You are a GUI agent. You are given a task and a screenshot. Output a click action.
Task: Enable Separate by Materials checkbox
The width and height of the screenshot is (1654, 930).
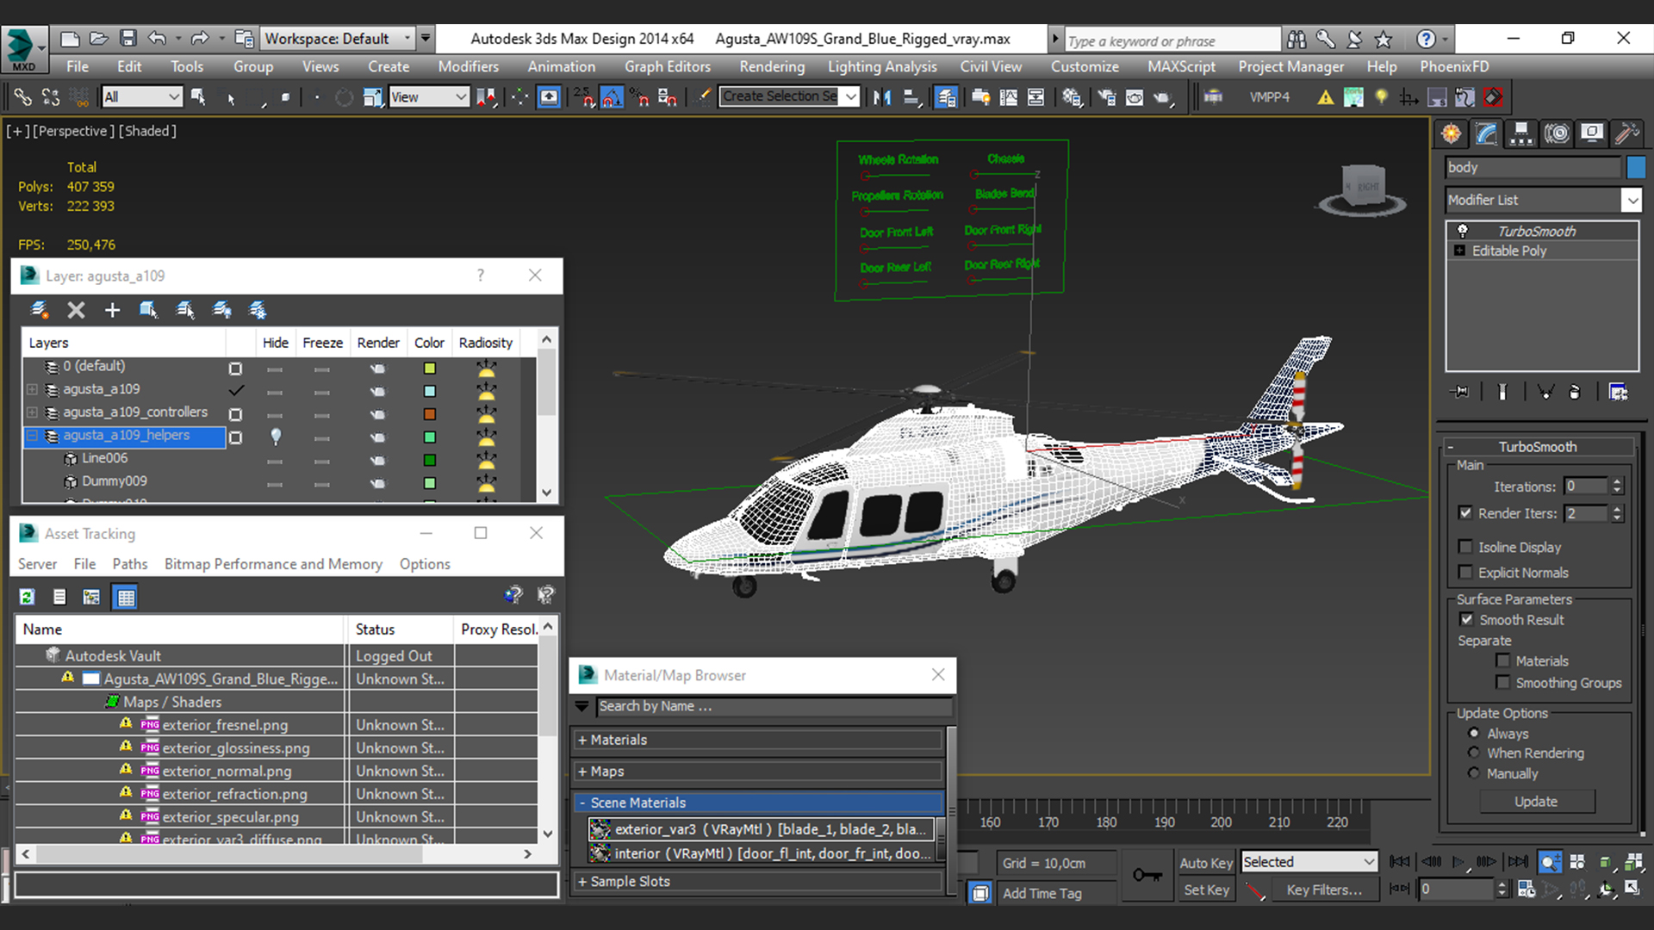1503,660
